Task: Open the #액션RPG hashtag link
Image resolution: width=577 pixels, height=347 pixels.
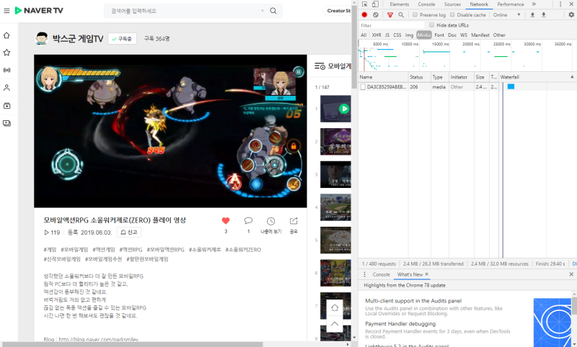Action: point(131,249)
